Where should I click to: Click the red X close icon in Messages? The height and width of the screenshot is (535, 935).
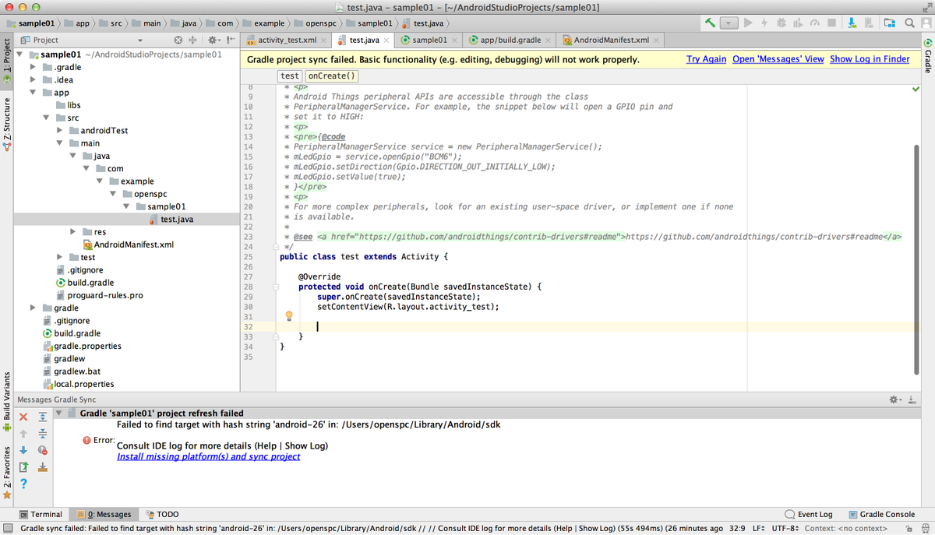click(x=23, y=417)
